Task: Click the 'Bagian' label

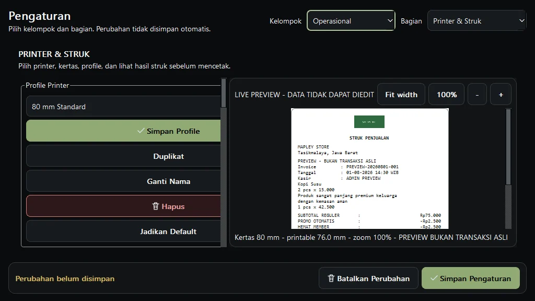Action: [x=411, y=21]
